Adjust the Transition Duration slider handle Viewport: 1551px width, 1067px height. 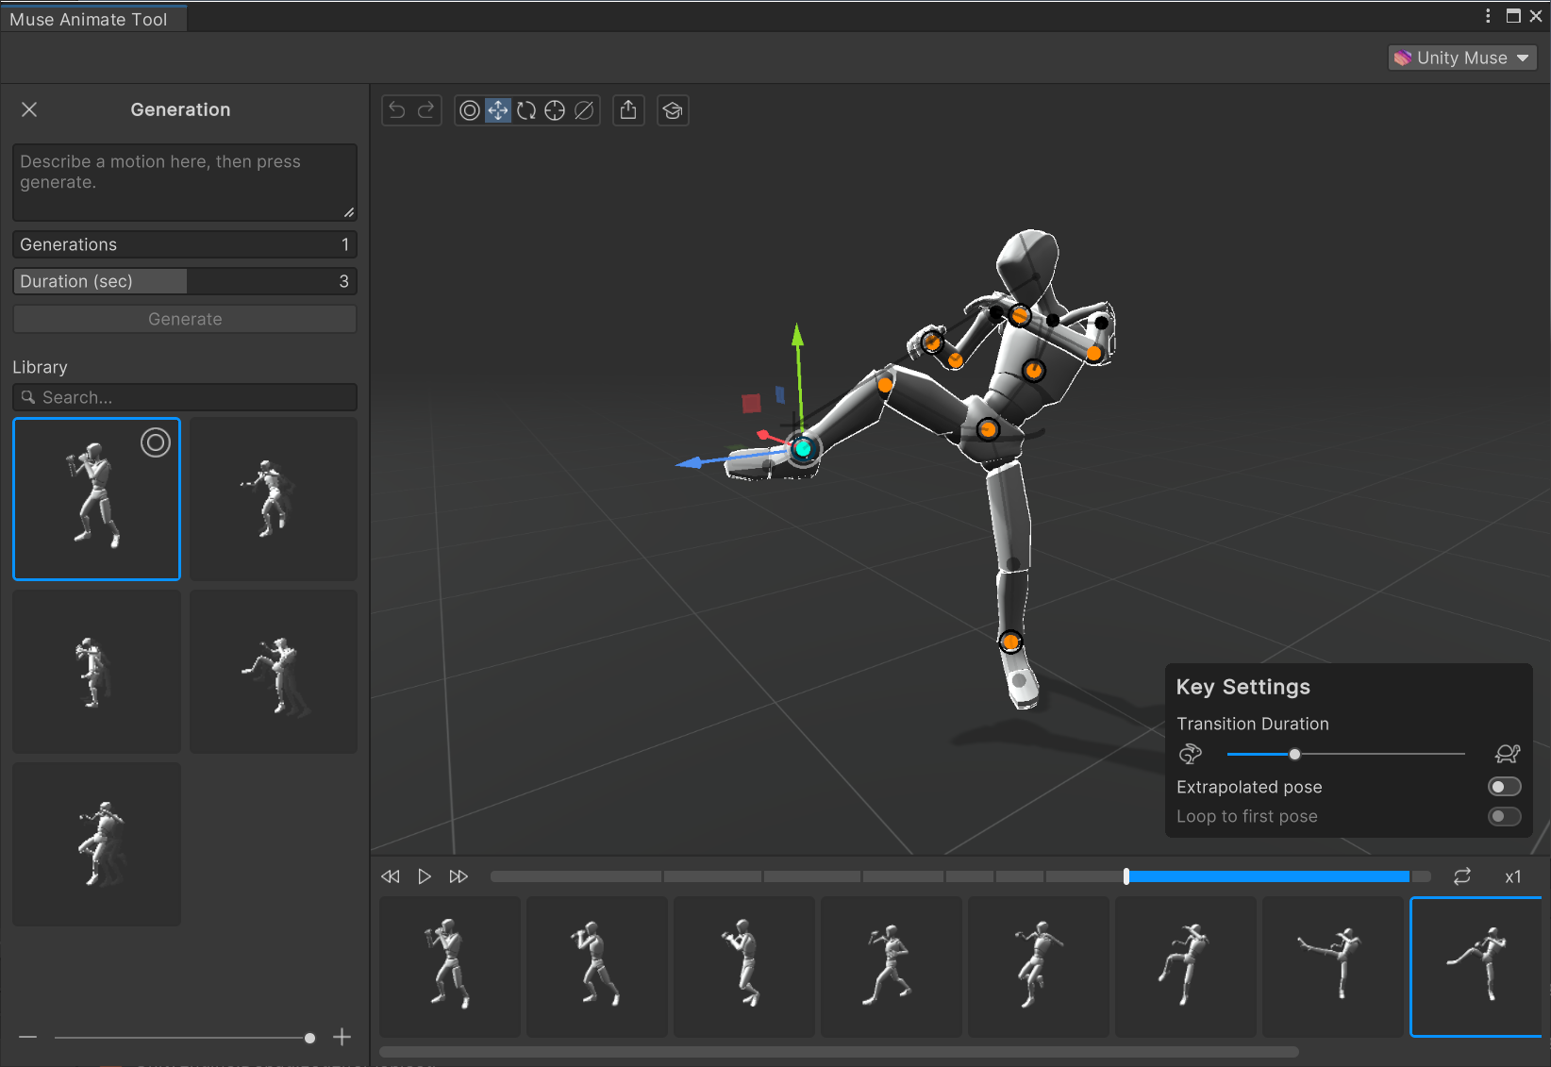(1294, 754)
